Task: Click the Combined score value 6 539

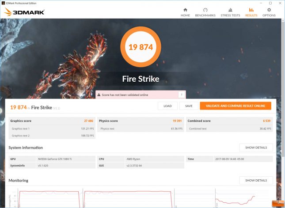Action: [x=266, y=121]
